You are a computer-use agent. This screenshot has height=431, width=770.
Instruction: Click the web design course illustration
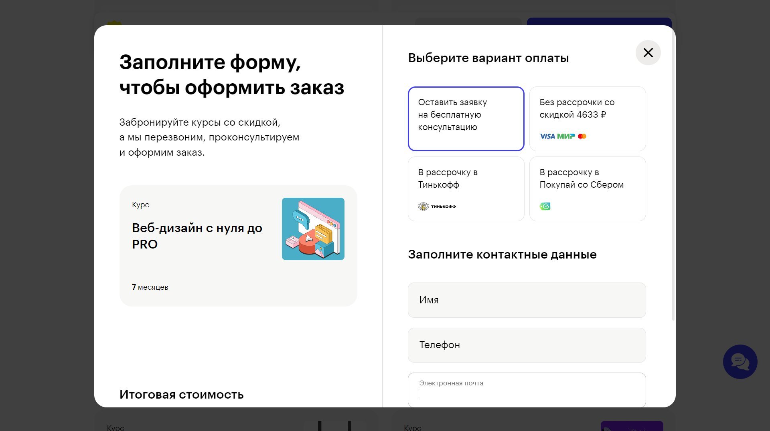[313, 229]
